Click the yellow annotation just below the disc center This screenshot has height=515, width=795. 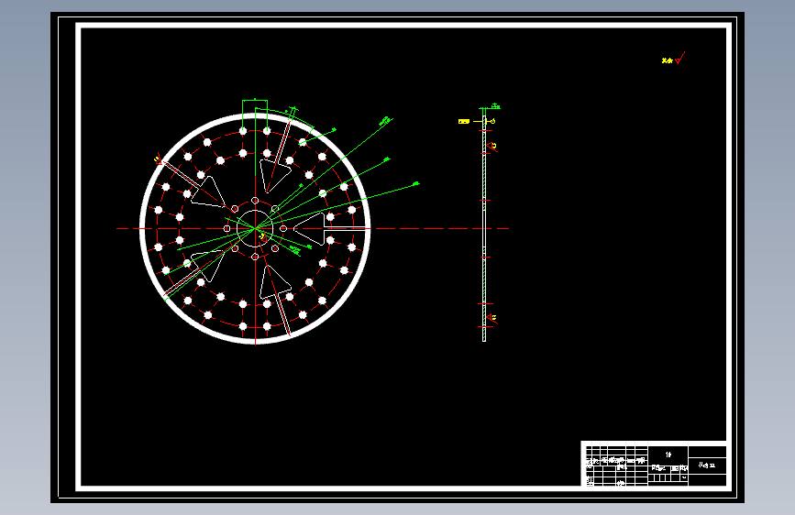[x=262, y=236]
